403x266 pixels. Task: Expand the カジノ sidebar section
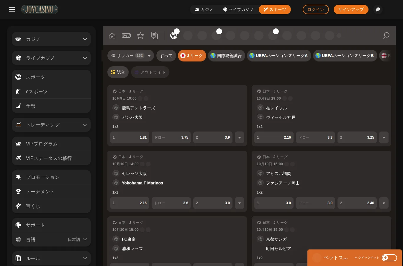click(51, 39)
